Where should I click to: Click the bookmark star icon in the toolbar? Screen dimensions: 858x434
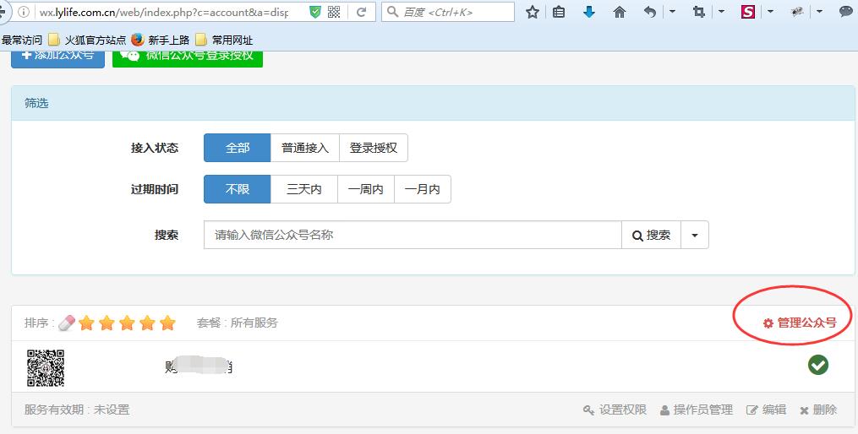coord(533,12)
